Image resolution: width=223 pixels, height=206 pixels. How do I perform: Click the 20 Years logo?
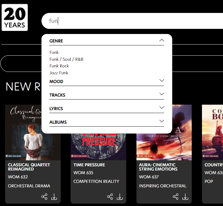point(15,17)
